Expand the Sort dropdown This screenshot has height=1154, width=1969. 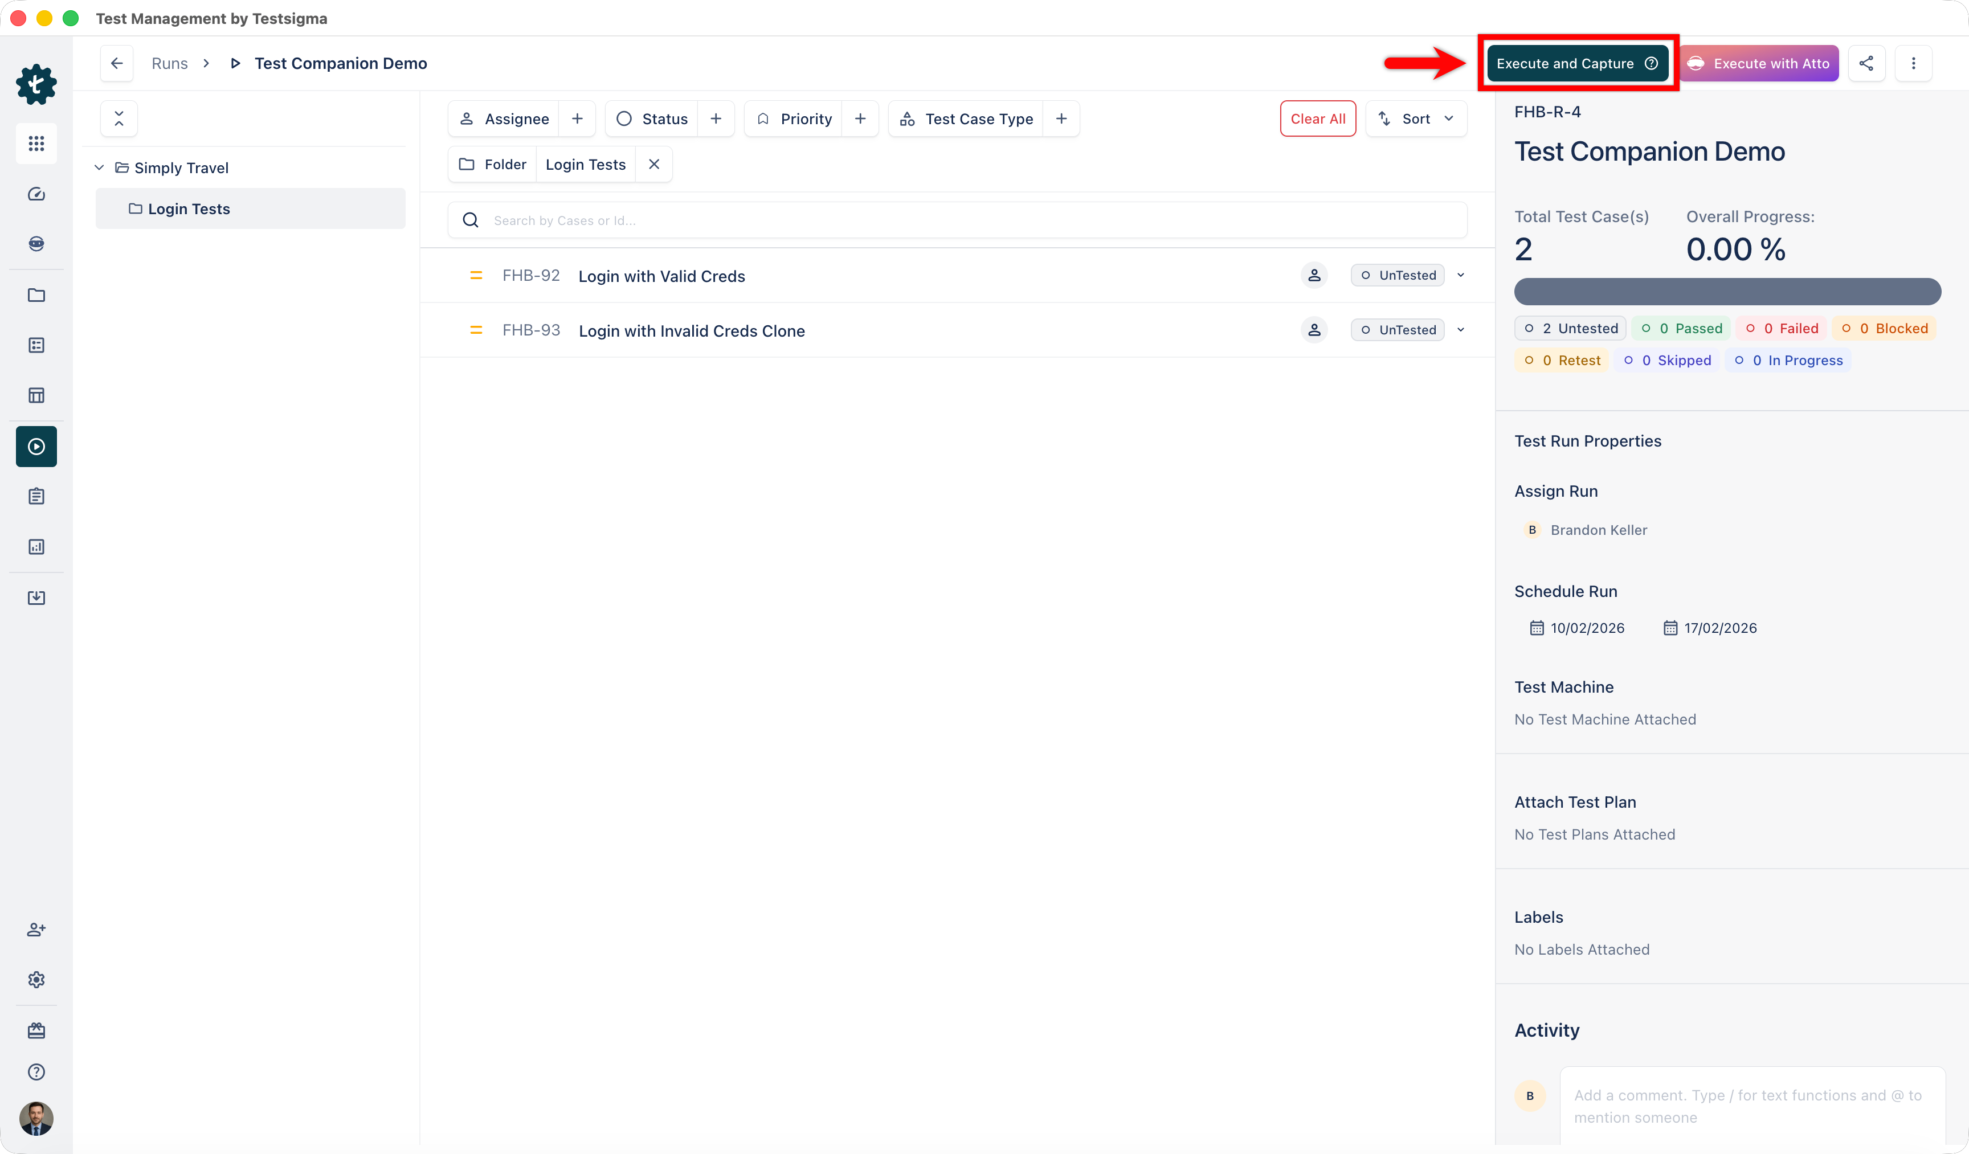pos(1416,118)
